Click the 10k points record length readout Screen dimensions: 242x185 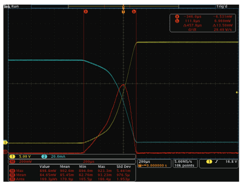coord(184,166)
